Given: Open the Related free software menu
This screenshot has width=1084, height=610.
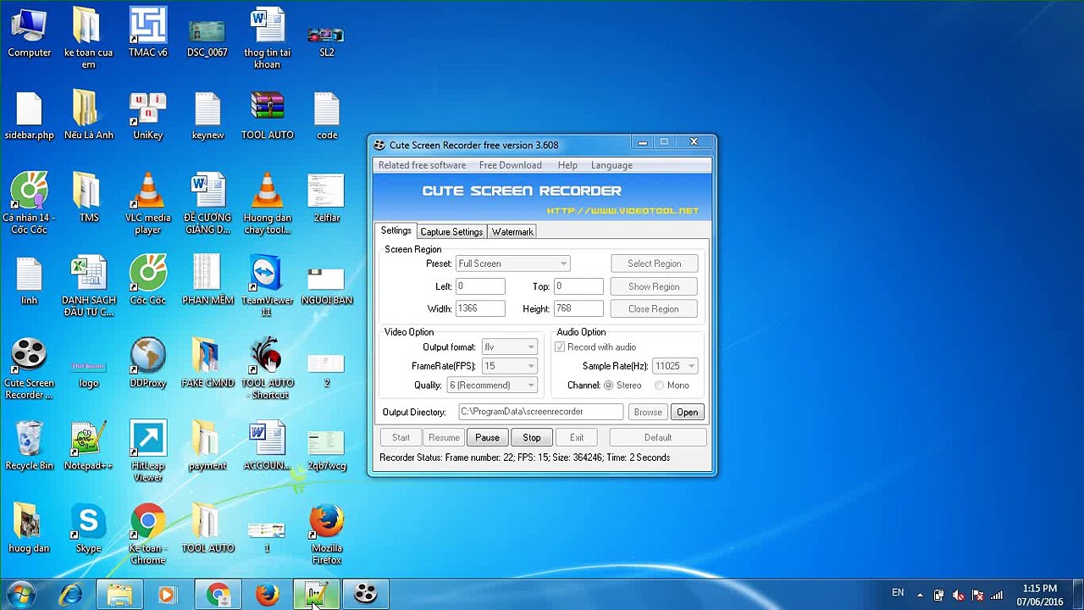Looking at the screenshot, I should pyautogui.click(x=422, y=165).
